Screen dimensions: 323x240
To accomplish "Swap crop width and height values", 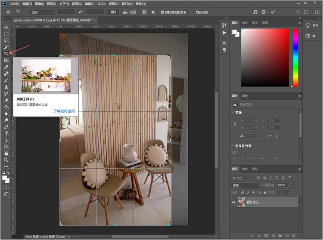I will click(81, 12).
